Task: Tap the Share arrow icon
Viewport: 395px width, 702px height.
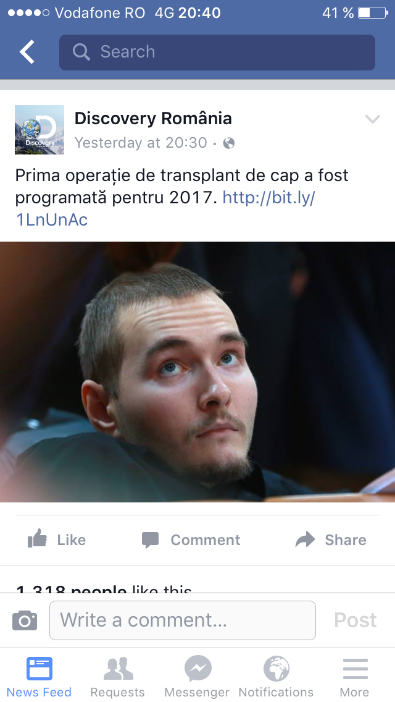Action: click(x=305, y=539)
